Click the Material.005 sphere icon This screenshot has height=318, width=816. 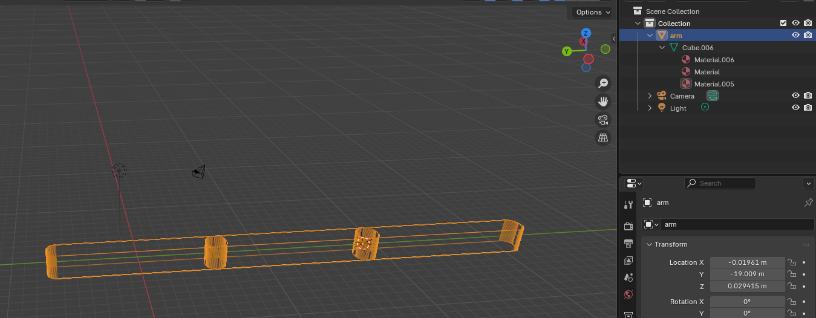(x=686, y=84)
